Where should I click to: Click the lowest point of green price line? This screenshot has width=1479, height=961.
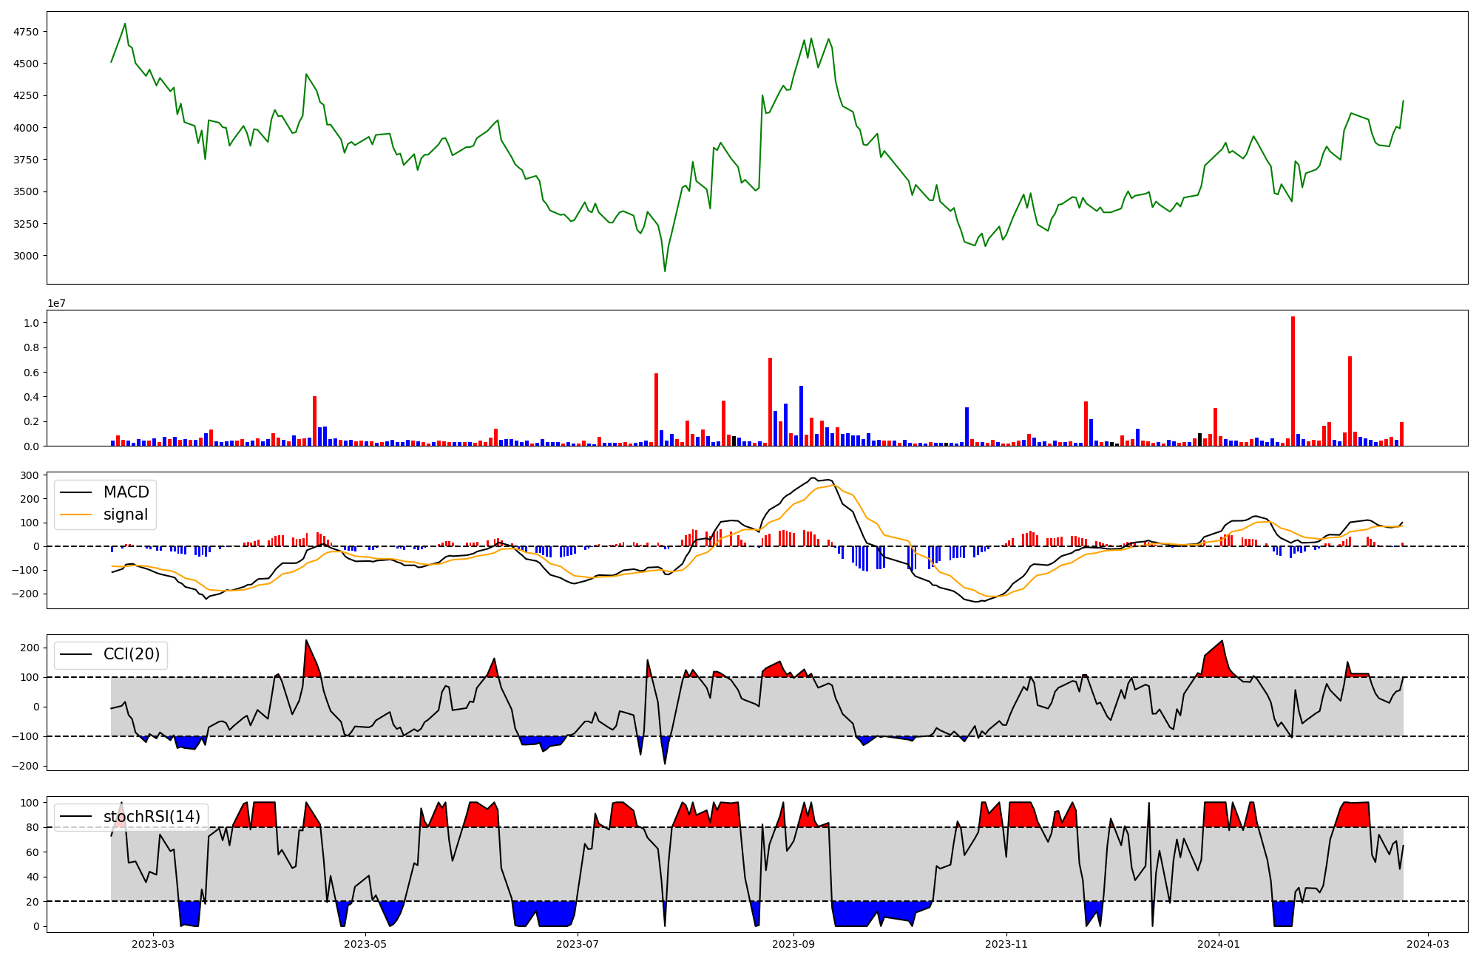[x=665, y=271]
